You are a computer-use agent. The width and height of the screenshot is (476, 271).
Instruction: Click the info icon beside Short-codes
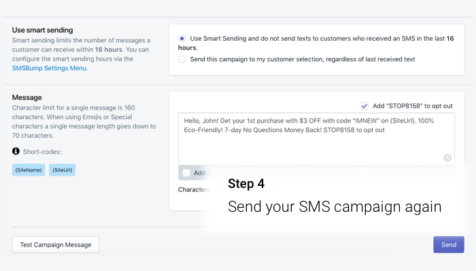pyautogui.click(x=16, y=151)
